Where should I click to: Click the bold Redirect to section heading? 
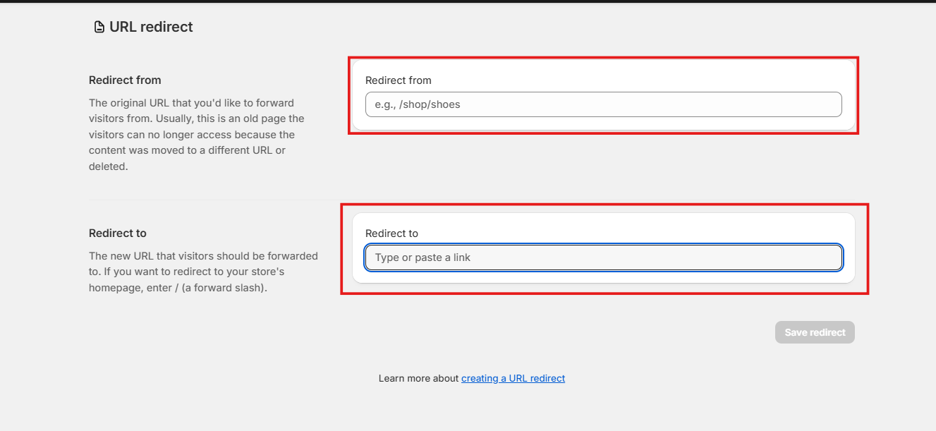[117, 233]
